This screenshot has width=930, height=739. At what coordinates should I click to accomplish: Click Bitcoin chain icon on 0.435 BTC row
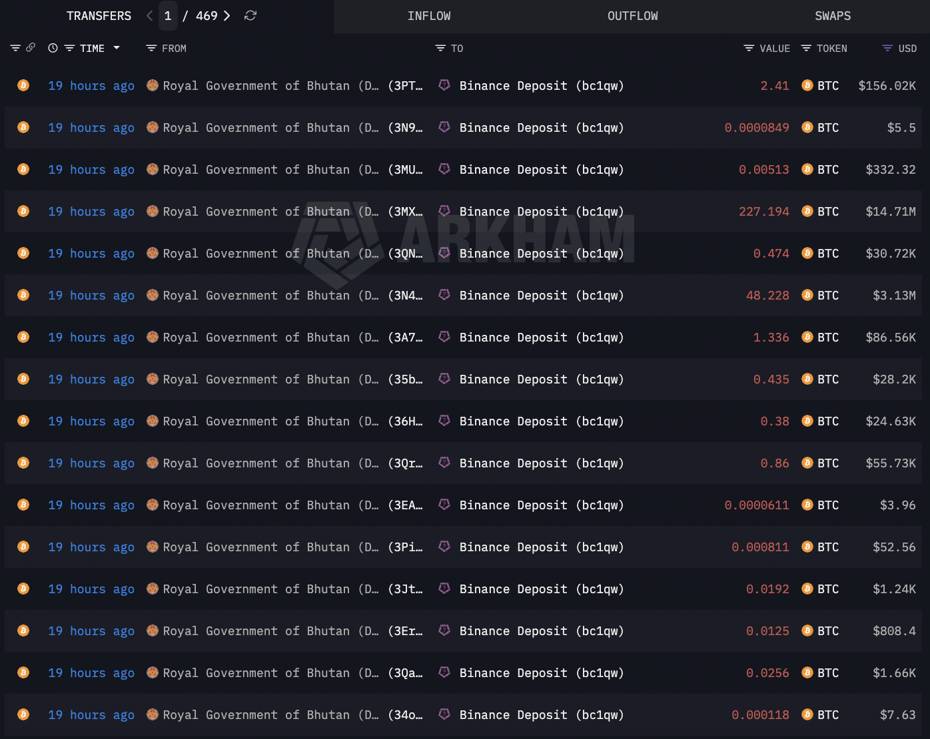(x=23, y=379)
